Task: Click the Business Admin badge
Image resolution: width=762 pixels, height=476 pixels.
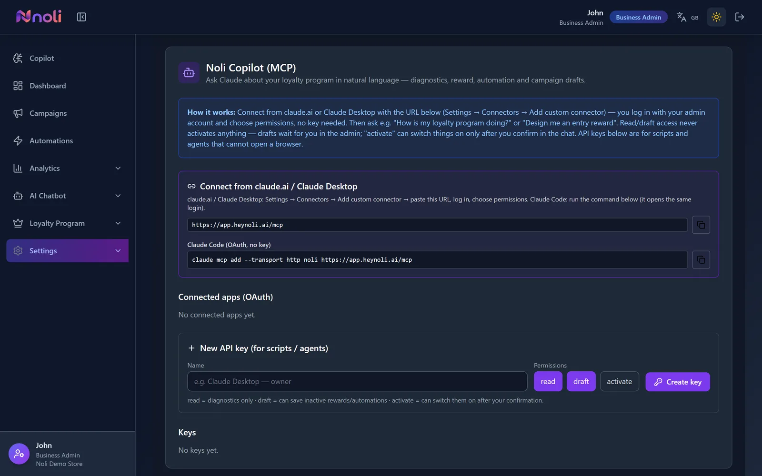Action: pyautogui.click(x=639, y=17)
